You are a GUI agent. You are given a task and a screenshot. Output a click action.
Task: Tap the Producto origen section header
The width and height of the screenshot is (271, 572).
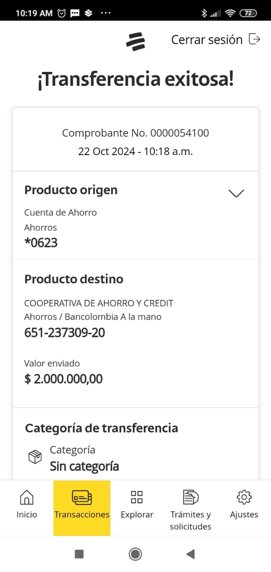[x=71, y=190]
